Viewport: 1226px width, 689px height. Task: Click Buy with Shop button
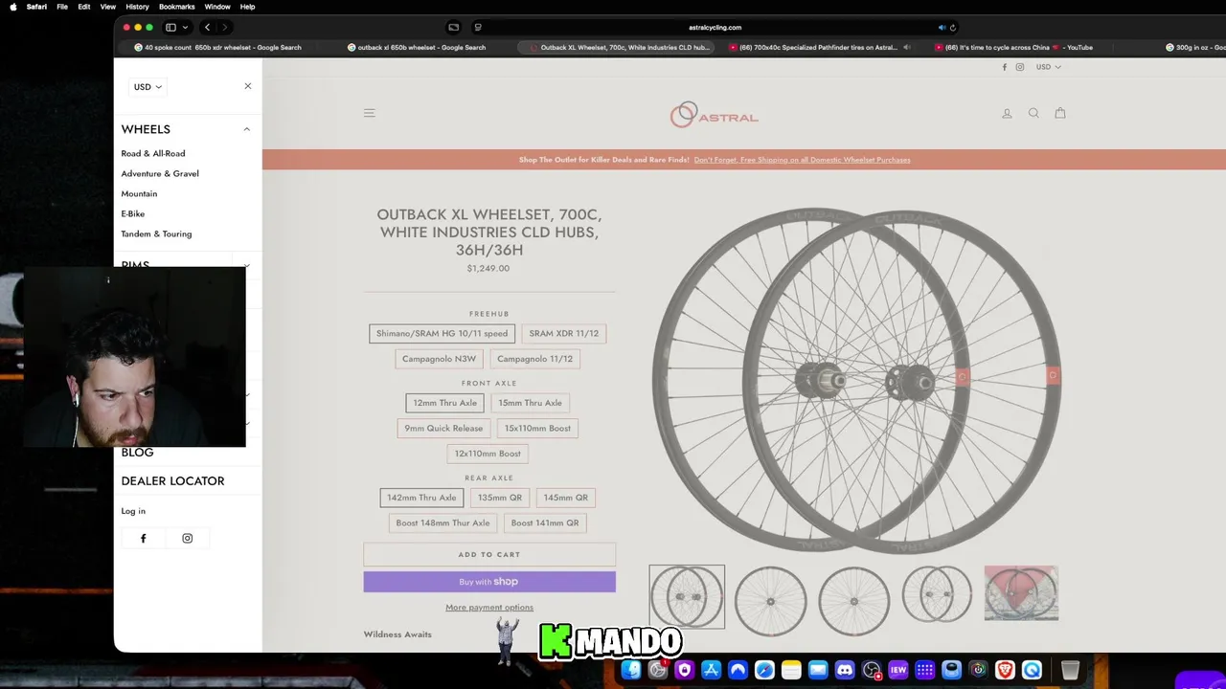[x=489, y=582]
